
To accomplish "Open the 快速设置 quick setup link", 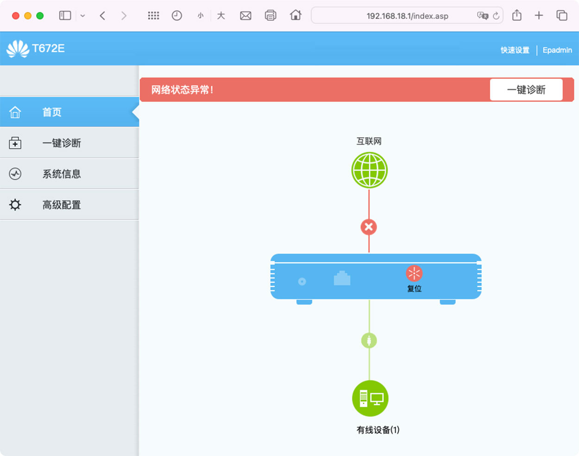I will (515, 50).
